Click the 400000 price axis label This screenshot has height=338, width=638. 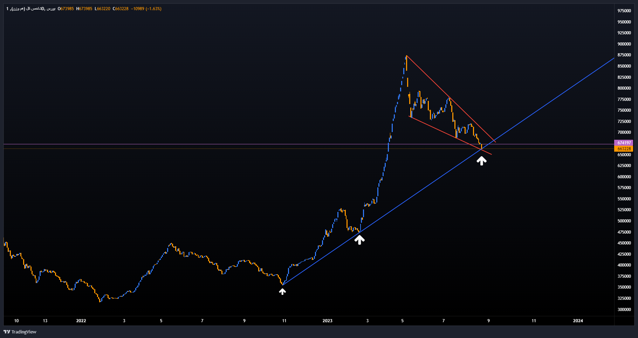tap(624, 265)
